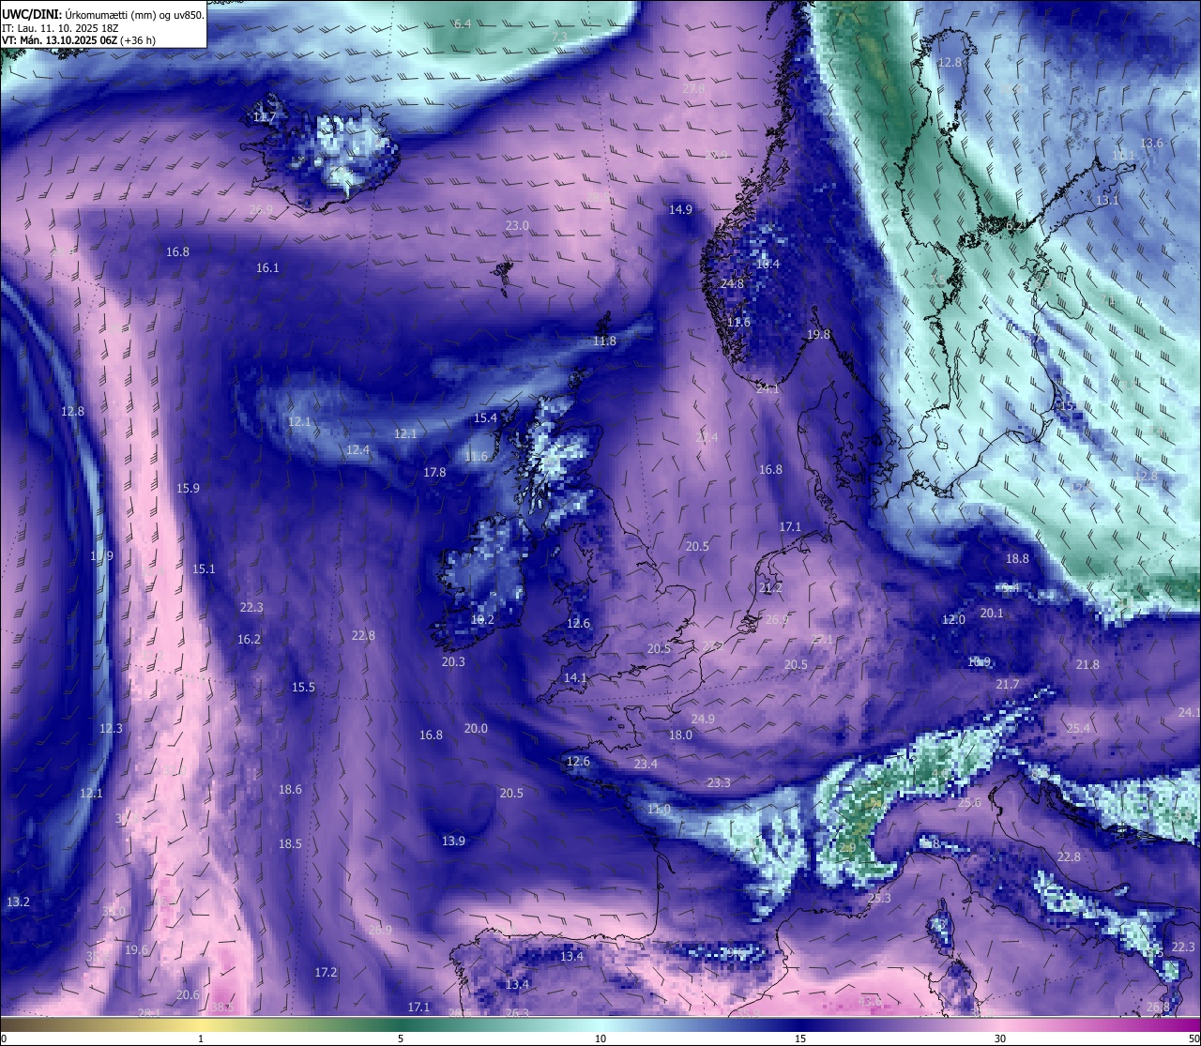Select the '21.2' value label
Viewport: 1201px width, 1046px height.
click(770, 587)
